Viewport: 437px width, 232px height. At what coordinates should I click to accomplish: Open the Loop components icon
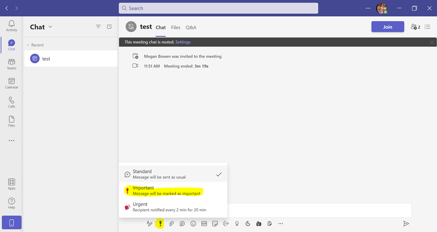pos(182,223)
